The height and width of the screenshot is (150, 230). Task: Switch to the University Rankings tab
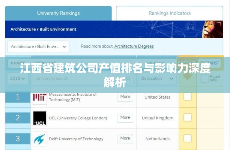tap(59, 13)
